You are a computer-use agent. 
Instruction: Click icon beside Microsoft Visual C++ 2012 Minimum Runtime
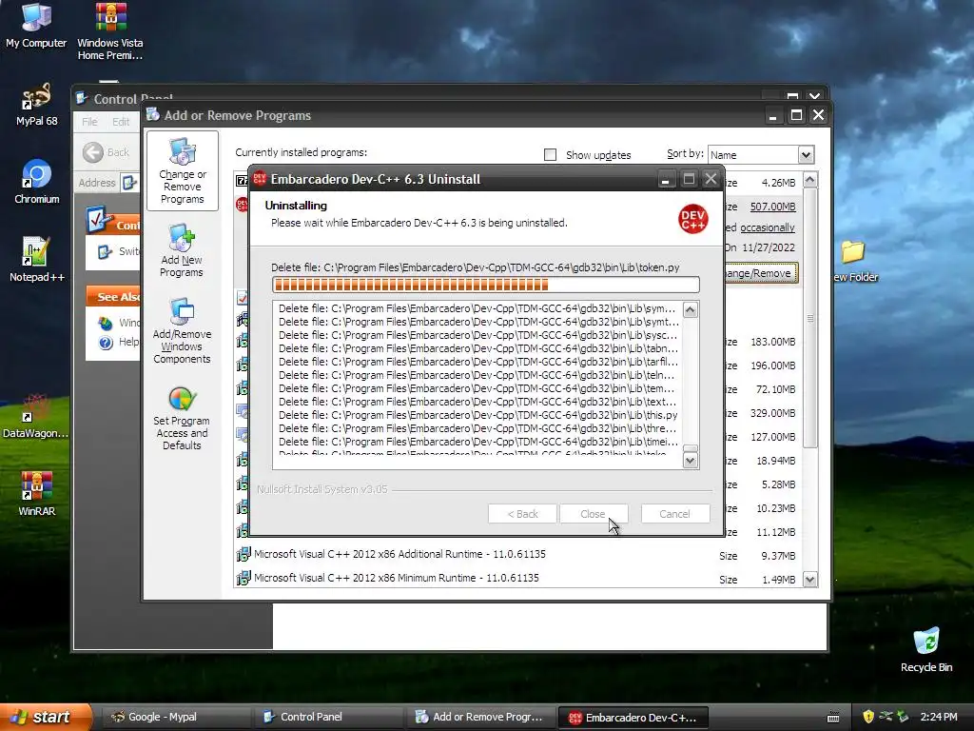point(243,578)
